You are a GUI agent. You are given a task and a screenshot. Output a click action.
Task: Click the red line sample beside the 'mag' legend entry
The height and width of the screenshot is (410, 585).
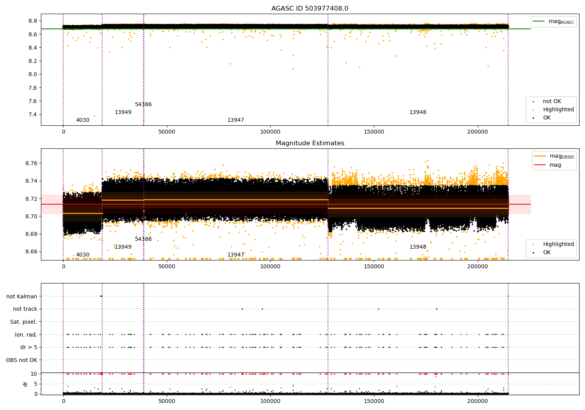540,165
